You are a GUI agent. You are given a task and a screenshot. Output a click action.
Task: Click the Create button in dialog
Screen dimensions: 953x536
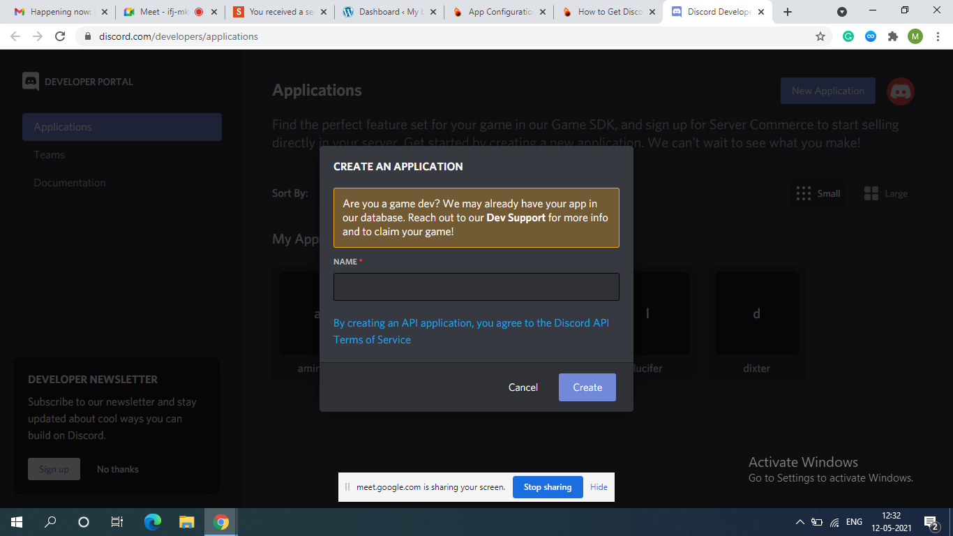coord(587,387)
